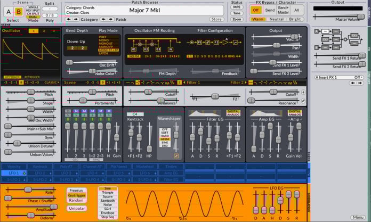Select Bright character tab

[x=295, y=19]
